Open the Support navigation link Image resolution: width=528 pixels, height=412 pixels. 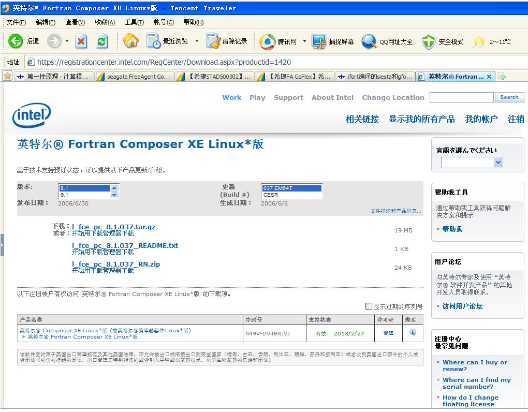pos(288,98)
